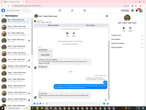Open the Facebook apps grid menu
The width and height of the screenshot is (146, 110).
click(x=132, y=11)
